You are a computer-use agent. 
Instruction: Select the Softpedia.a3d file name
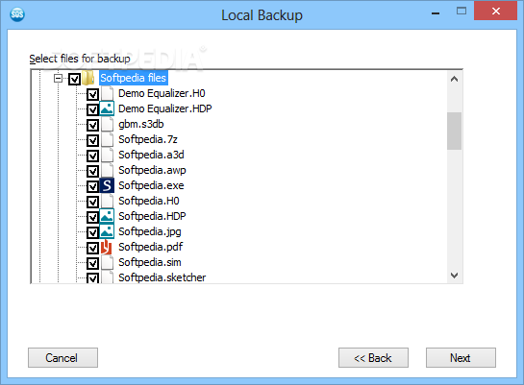151,155
